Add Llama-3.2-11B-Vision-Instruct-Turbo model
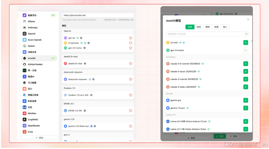Screen dimensions: 269x149 (246, 129)
